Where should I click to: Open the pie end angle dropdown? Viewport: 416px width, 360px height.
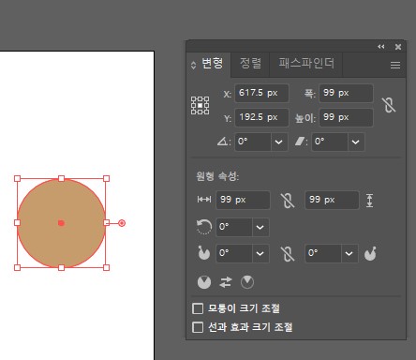(349, 253)
